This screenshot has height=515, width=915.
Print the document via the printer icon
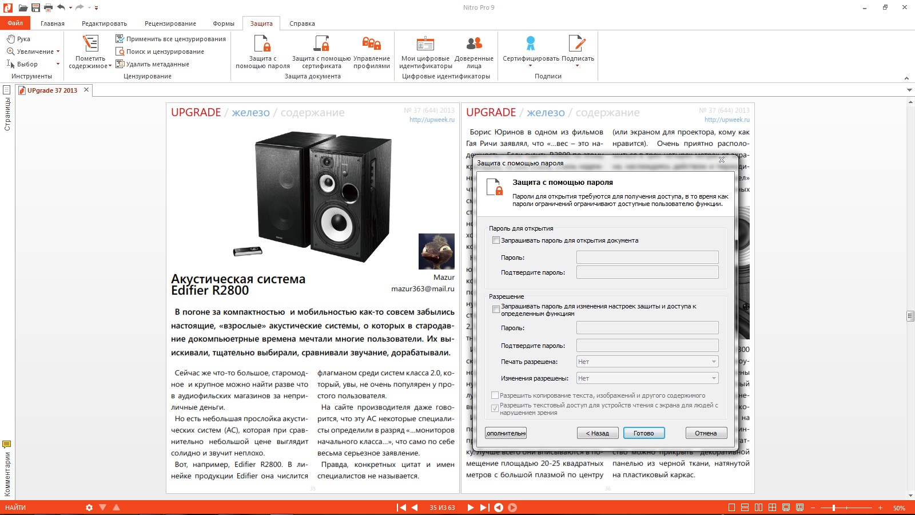pyautogui.click(x=49, y=8)
